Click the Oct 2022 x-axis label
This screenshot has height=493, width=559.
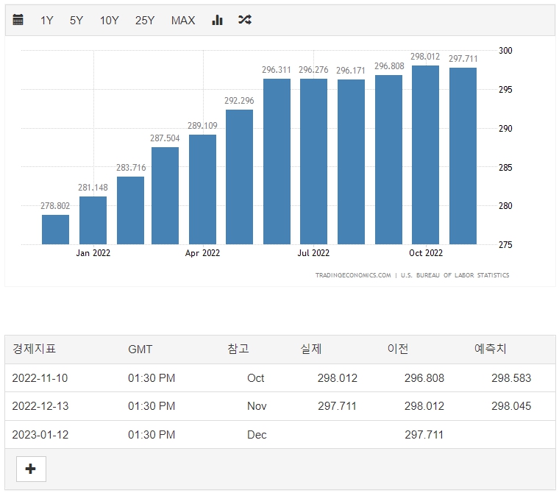426,253
